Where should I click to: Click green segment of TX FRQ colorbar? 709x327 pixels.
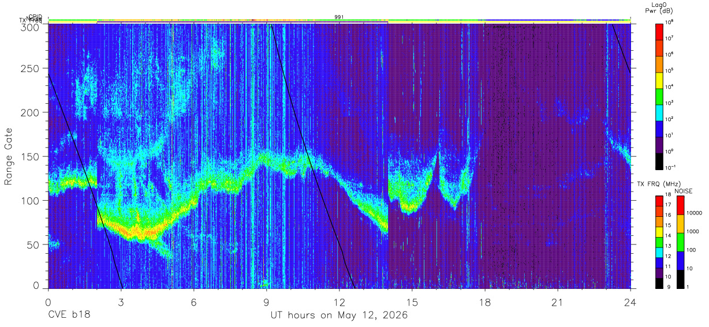[659, 242]
